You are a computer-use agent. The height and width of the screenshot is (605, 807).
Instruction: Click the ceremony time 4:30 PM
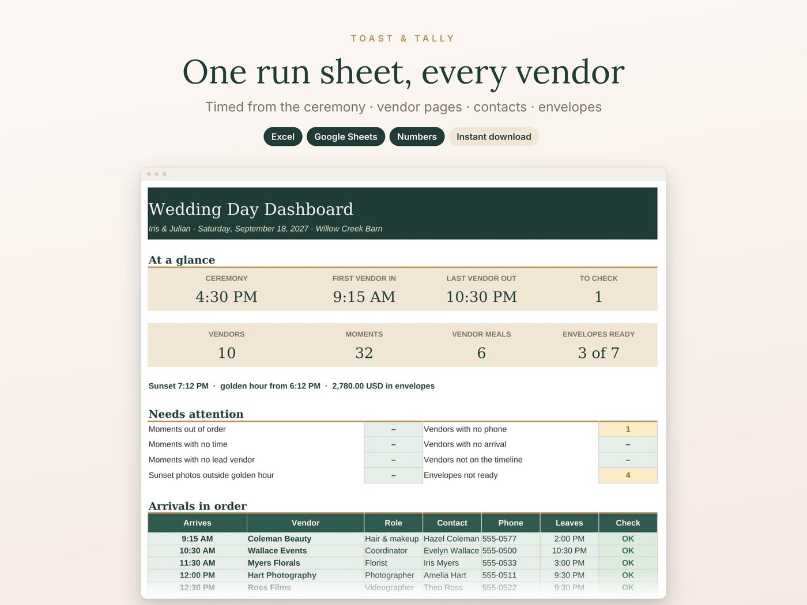coord(227,297)
